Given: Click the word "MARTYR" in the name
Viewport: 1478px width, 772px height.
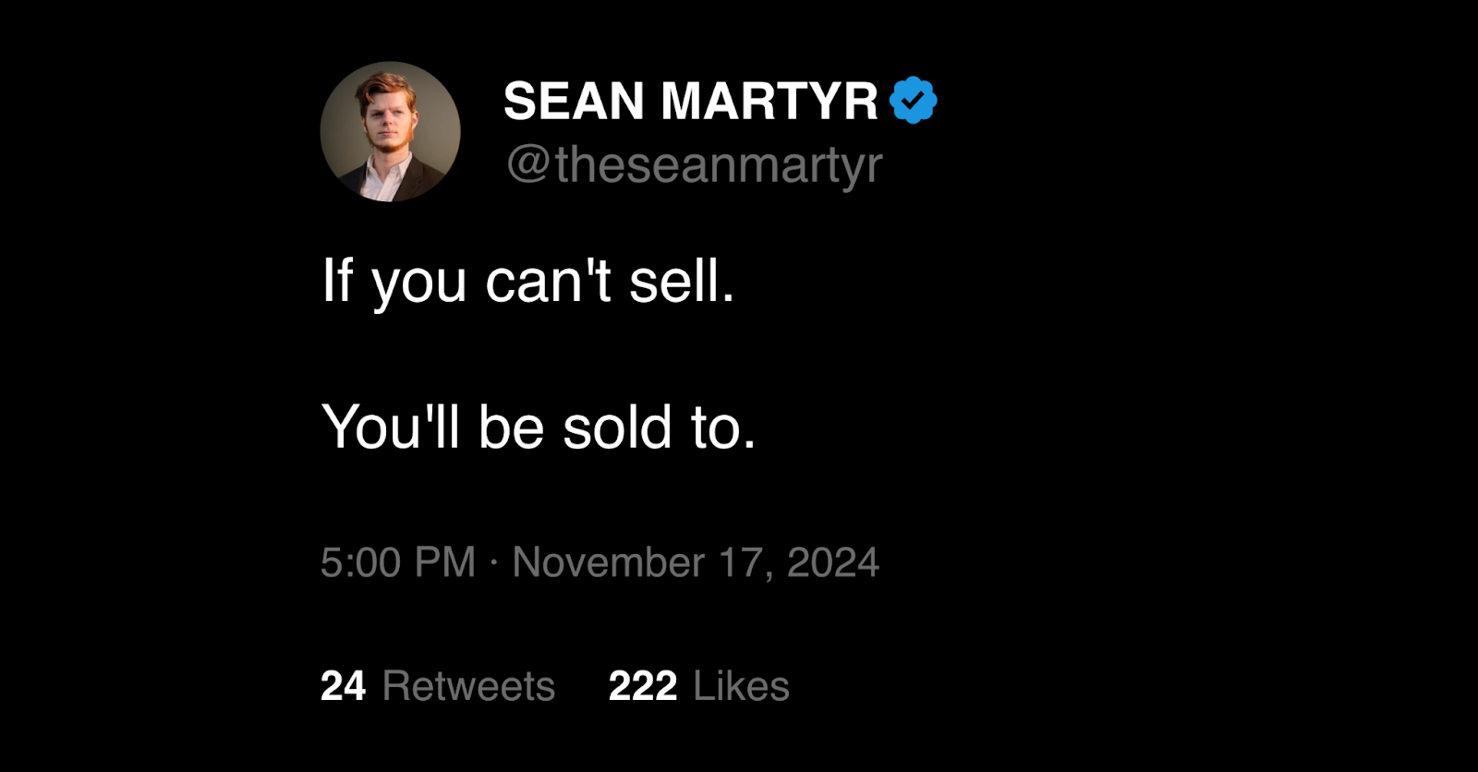Looking at the screenshot, I should point(769,101).
